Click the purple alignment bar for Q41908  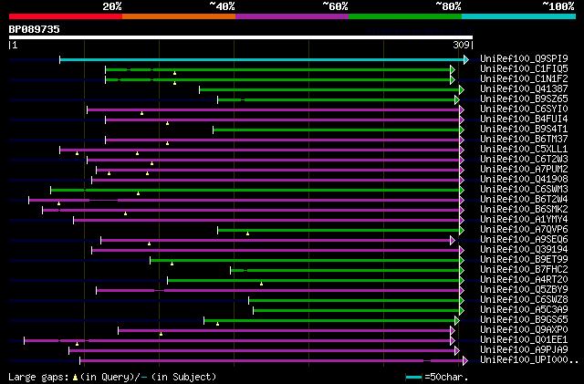pyautogui.click(x=276, y=181)
